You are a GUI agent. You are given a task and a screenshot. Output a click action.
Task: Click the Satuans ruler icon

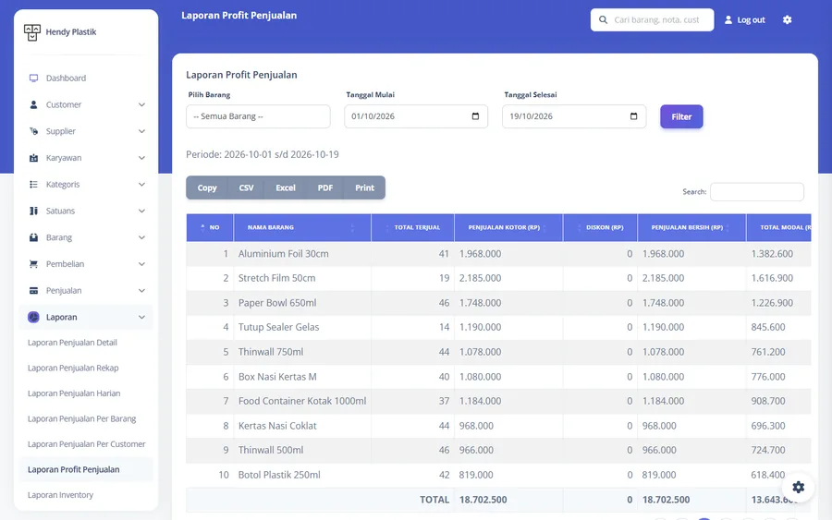coord(33,211)
